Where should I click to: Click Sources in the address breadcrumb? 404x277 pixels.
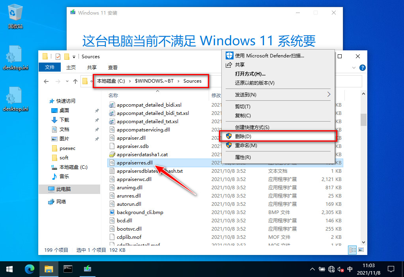click(192, 81)
